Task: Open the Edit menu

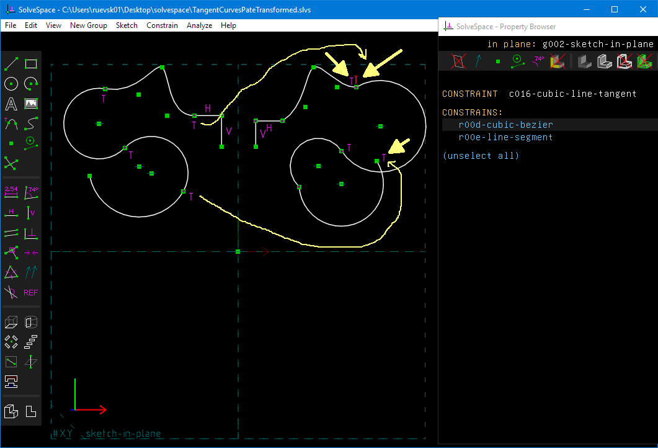Action: (30, 25)
